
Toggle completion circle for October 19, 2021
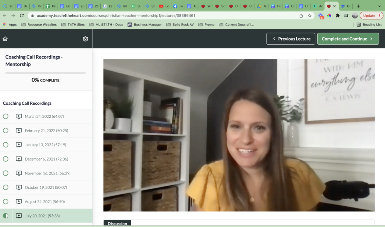coord(6,187)
